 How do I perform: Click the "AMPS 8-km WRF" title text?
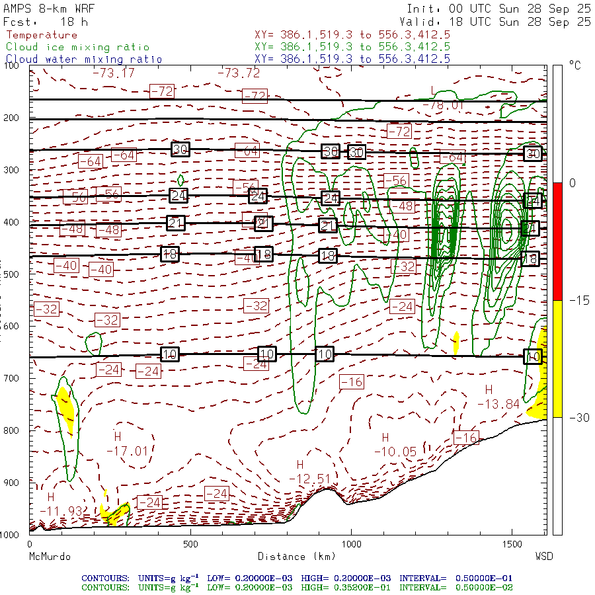49,9
